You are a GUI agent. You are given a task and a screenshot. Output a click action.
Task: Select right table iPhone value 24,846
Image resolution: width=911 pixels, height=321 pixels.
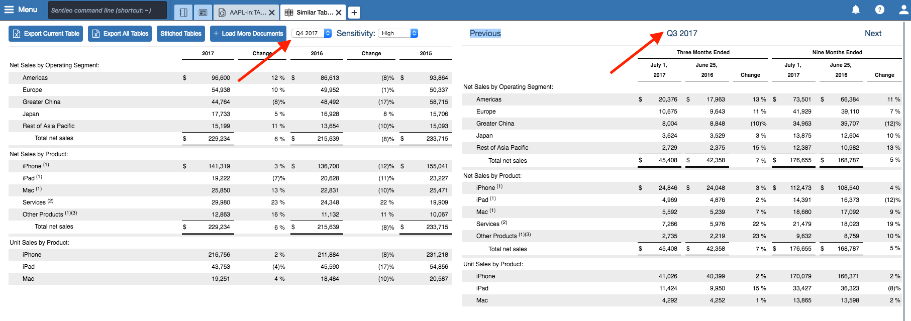[668, 188]
